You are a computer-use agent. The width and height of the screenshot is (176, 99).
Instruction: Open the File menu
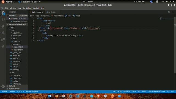pos(2,8)
